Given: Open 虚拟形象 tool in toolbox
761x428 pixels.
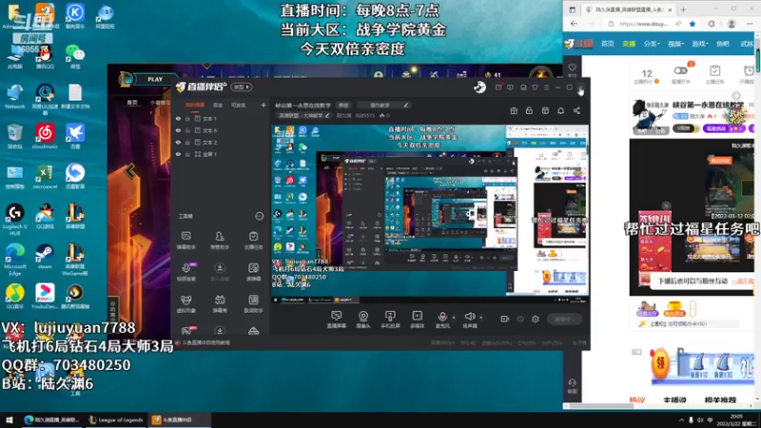Looking at the screenshot, I should click(185, 303).
